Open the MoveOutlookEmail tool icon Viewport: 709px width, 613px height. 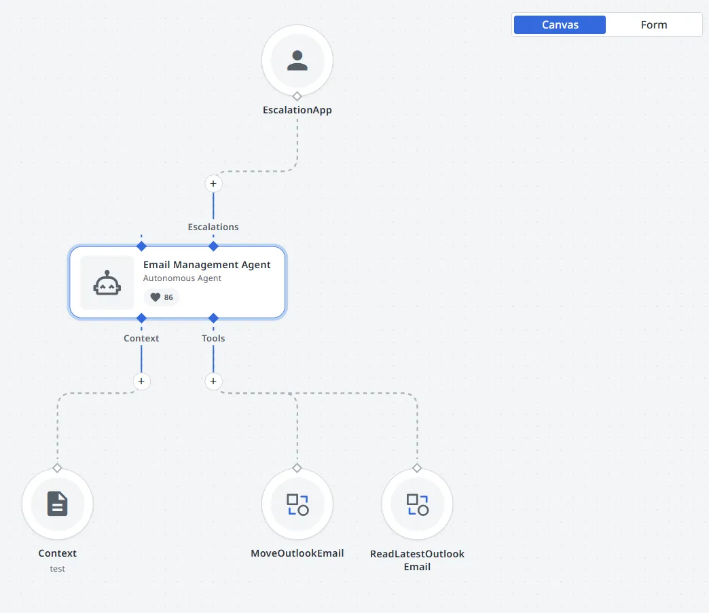click(297, 504)
